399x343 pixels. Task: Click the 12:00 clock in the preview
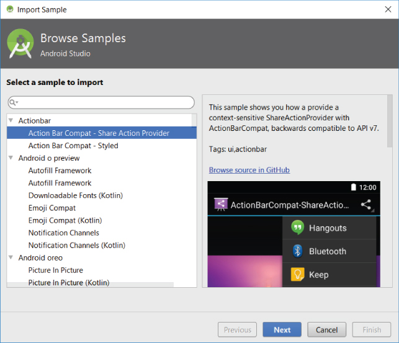[x=367, y=187]
